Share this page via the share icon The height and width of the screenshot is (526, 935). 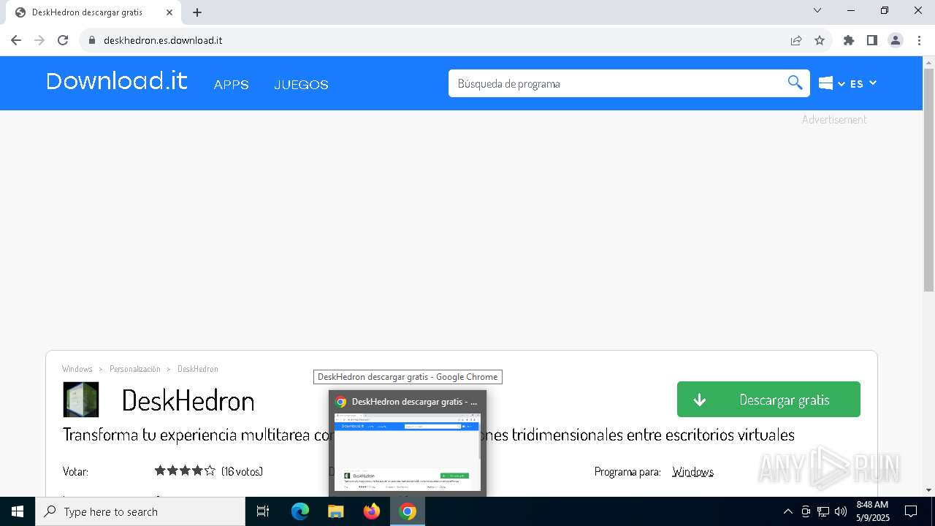pyautogui.click(x=796, y=40)
